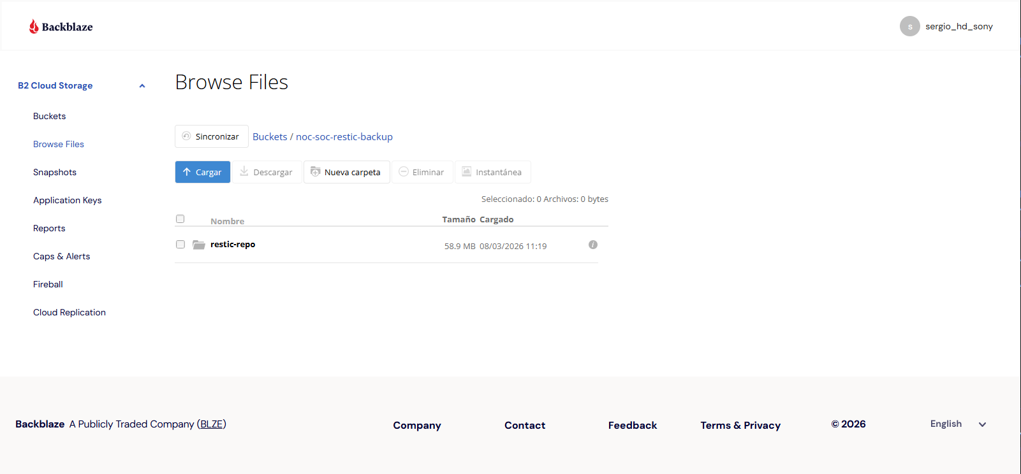Viewport: 1021px width, 474px height.
Task: Sort by the Cargado column header
Action: 497,219
